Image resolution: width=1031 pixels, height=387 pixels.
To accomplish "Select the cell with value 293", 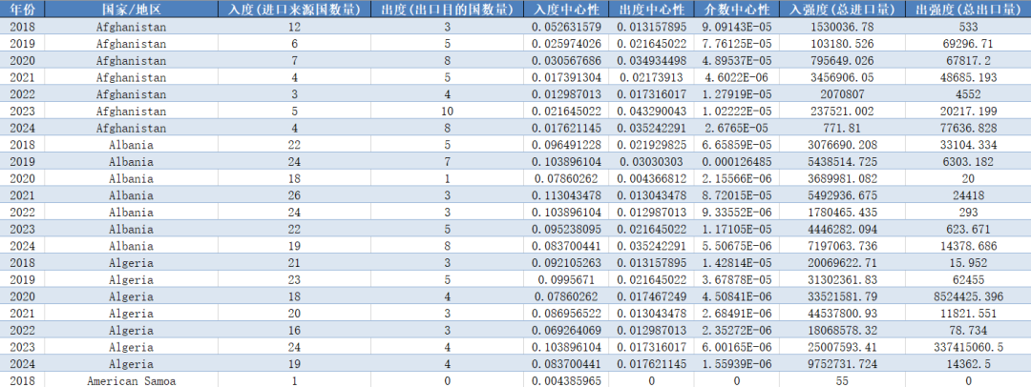I will click(x=968, y=213).
